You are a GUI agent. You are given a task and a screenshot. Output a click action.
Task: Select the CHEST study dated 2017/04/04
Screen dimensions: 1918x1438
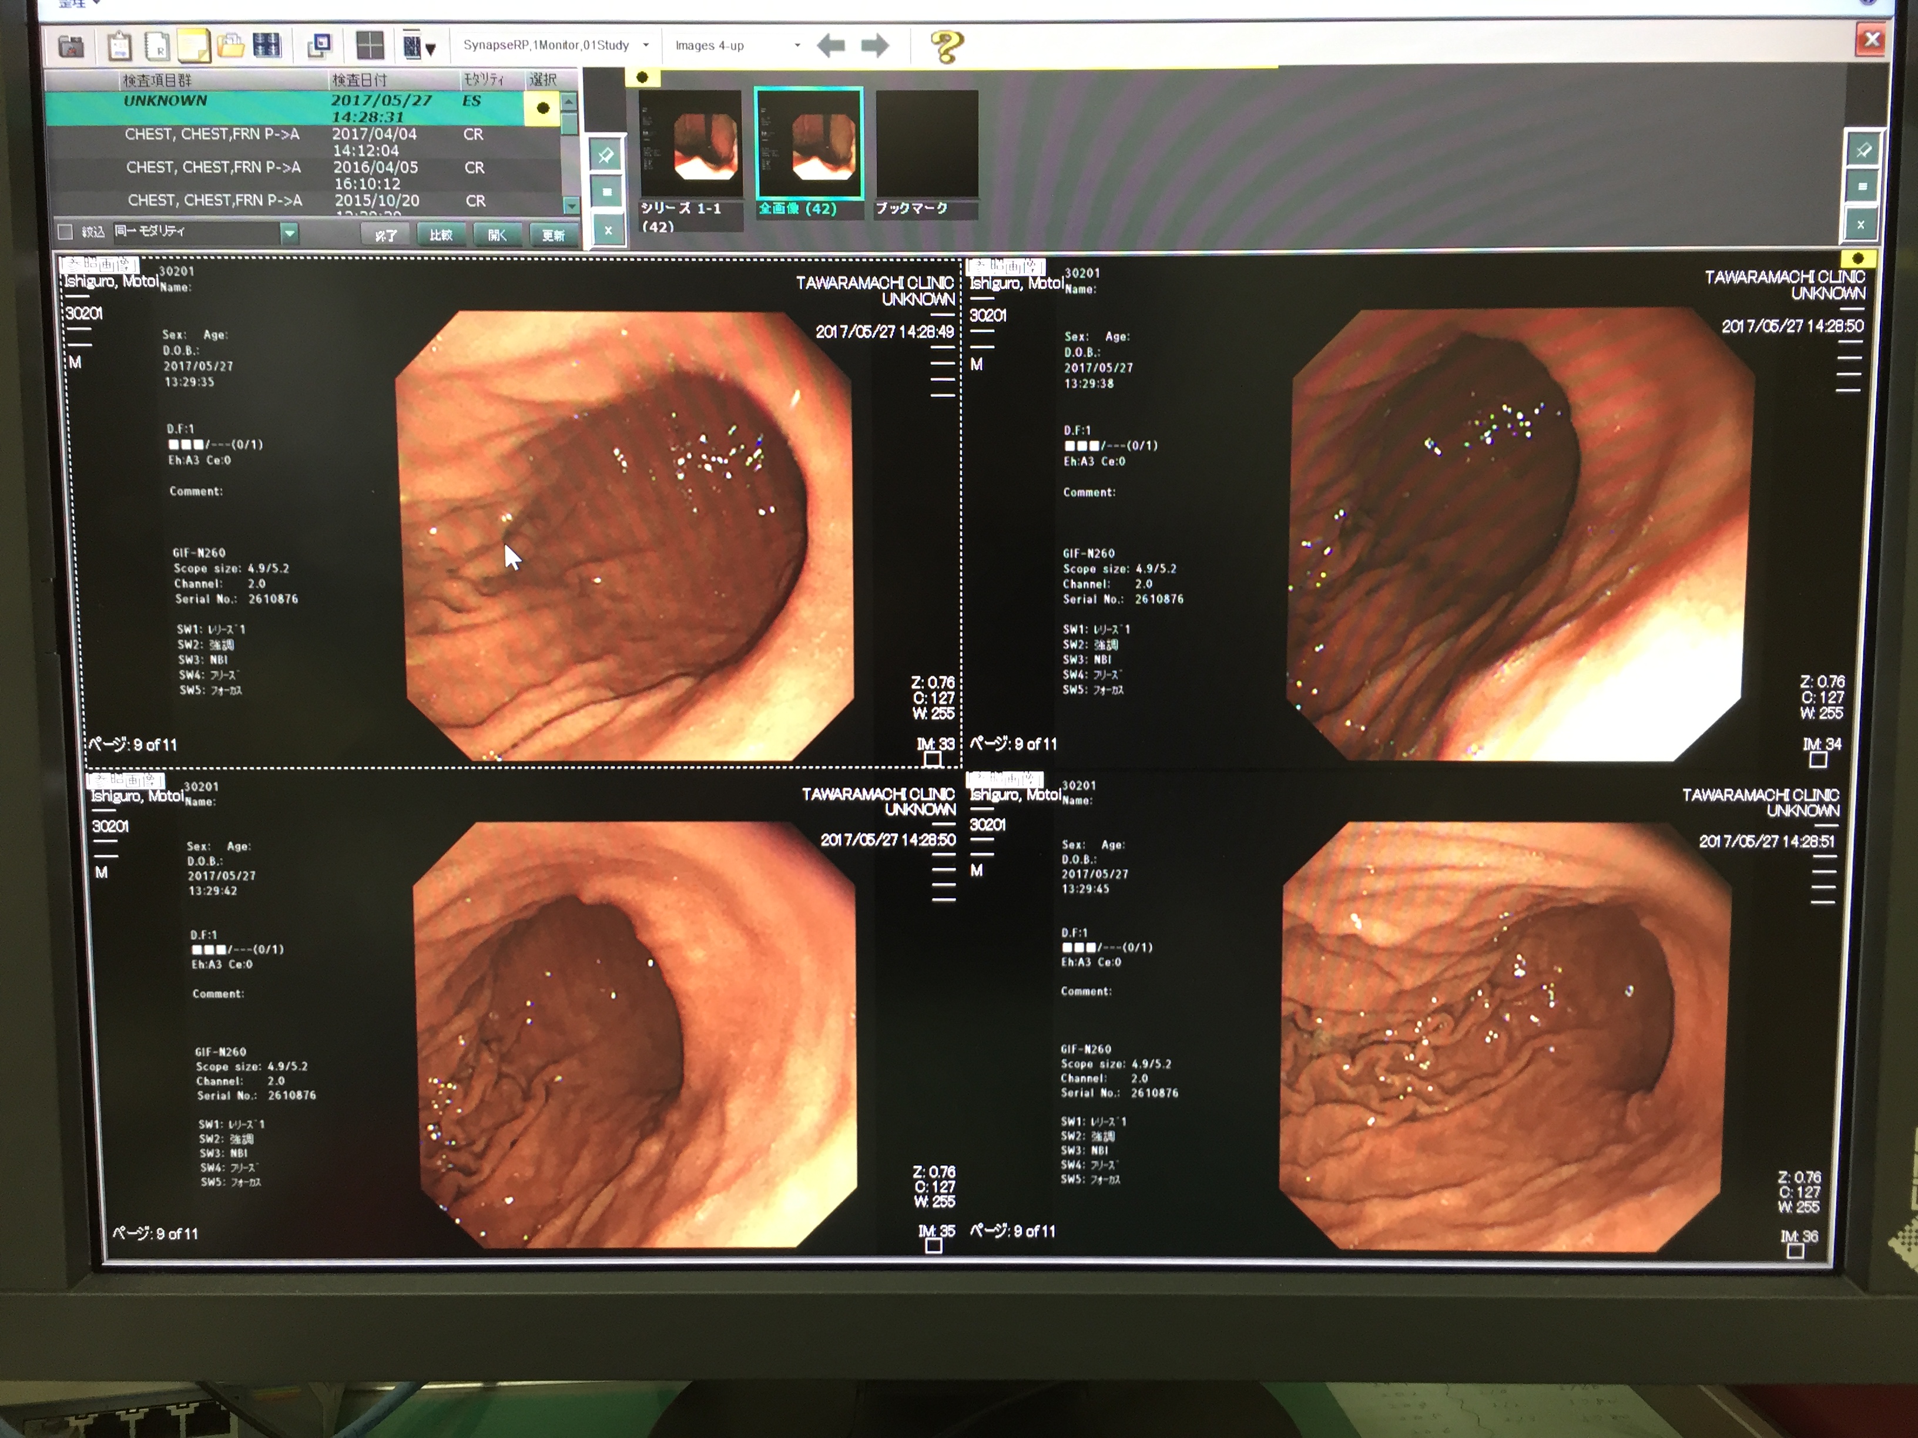tap(303, 142)
